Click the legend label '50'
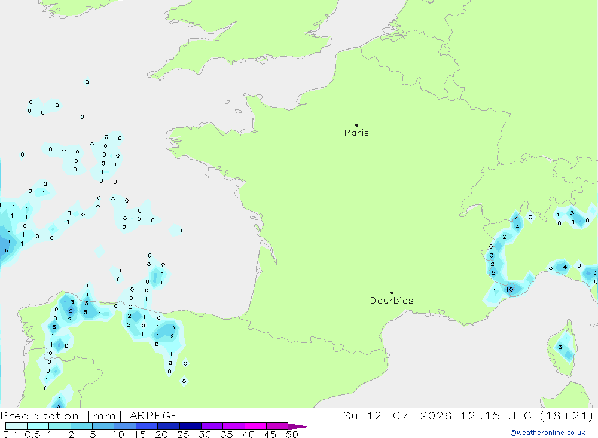 click(x=292, y=434)
